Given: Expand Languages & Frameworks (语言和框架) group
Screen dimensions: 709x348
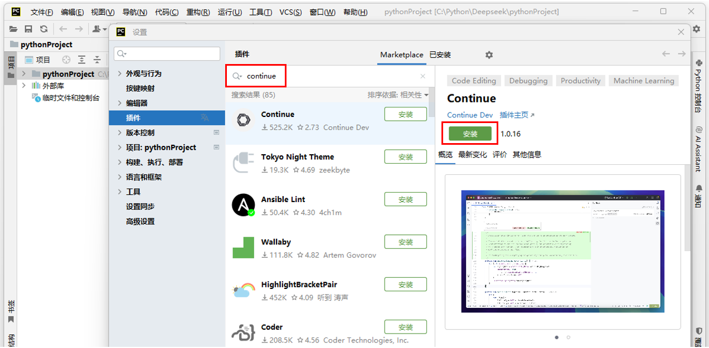Looking at the screenshot, I should 120,177.
